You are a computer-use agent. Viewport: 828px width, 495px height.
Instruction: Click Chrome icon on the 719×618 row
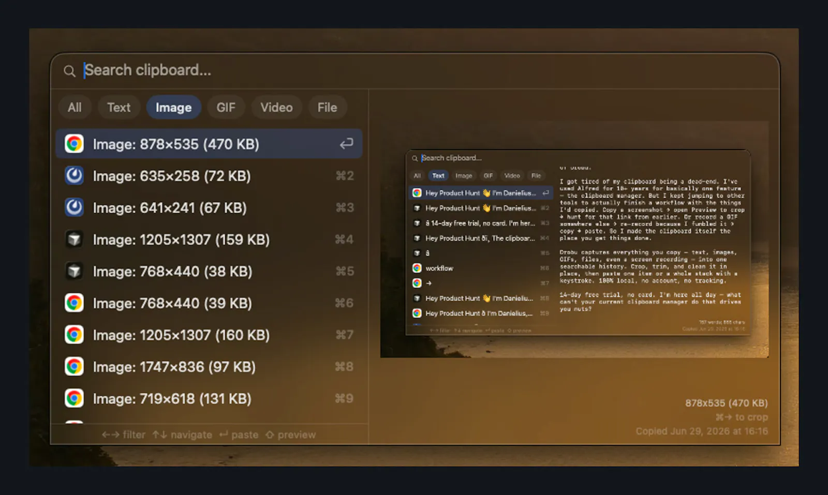click(x=75, y=399)
